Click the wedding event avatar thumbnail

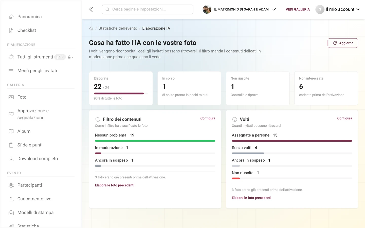(207, 9)
